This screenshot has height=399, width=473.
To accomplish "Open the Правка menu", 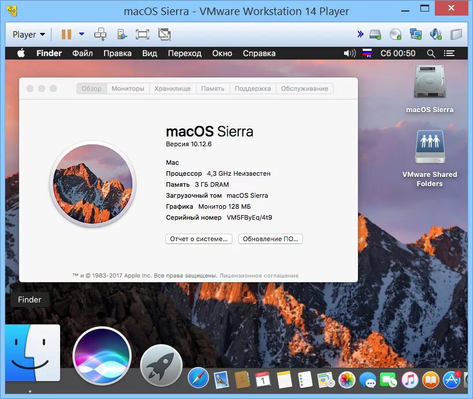I will (x=117, y=53).
